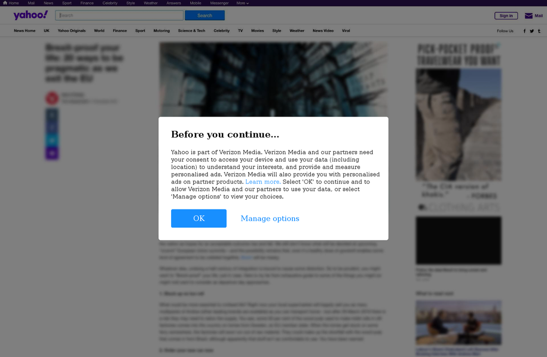
Task: Focus the Search input field
Action: coord(120,15)
